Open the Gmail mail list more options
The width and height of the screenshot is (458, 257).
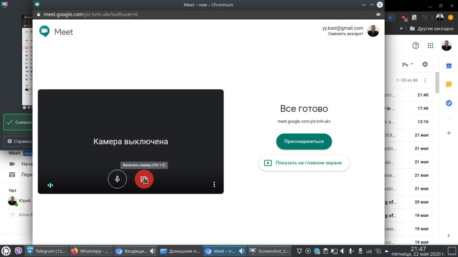pos(425,80)
